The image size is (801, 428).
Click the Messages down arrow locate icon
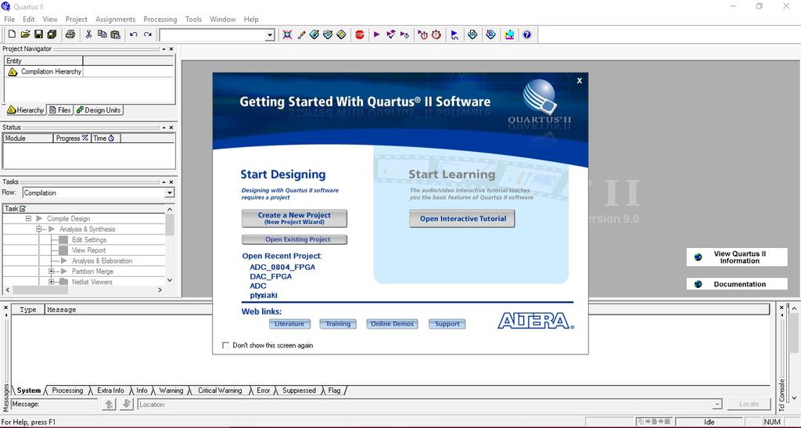127,404
